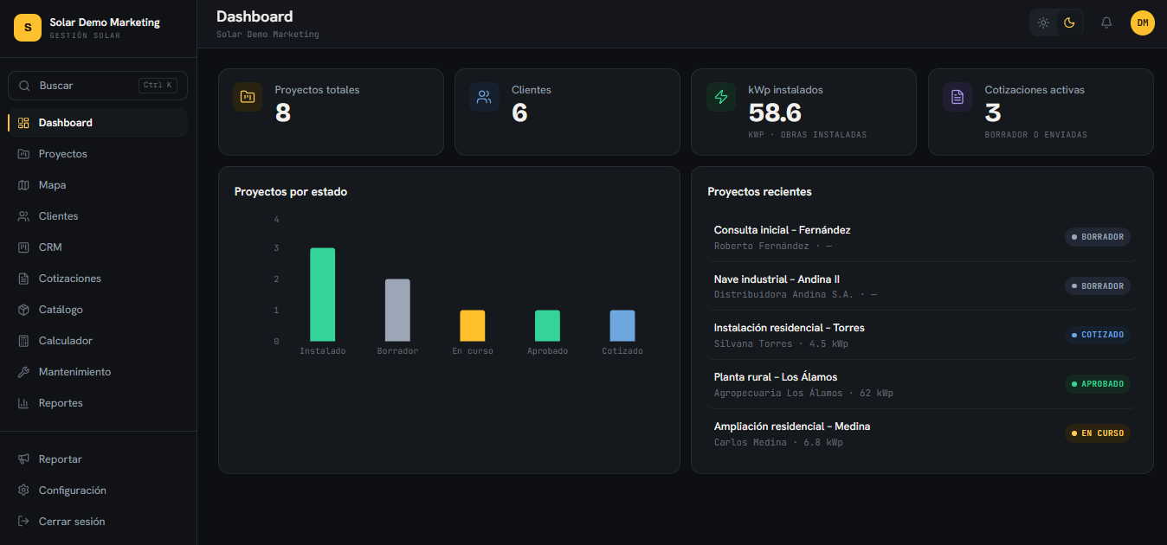Open project Ampliación residencial – Medina
The width and height of the screenshot is (1167, 545).
pyautogui.click(x=922, y=433)
